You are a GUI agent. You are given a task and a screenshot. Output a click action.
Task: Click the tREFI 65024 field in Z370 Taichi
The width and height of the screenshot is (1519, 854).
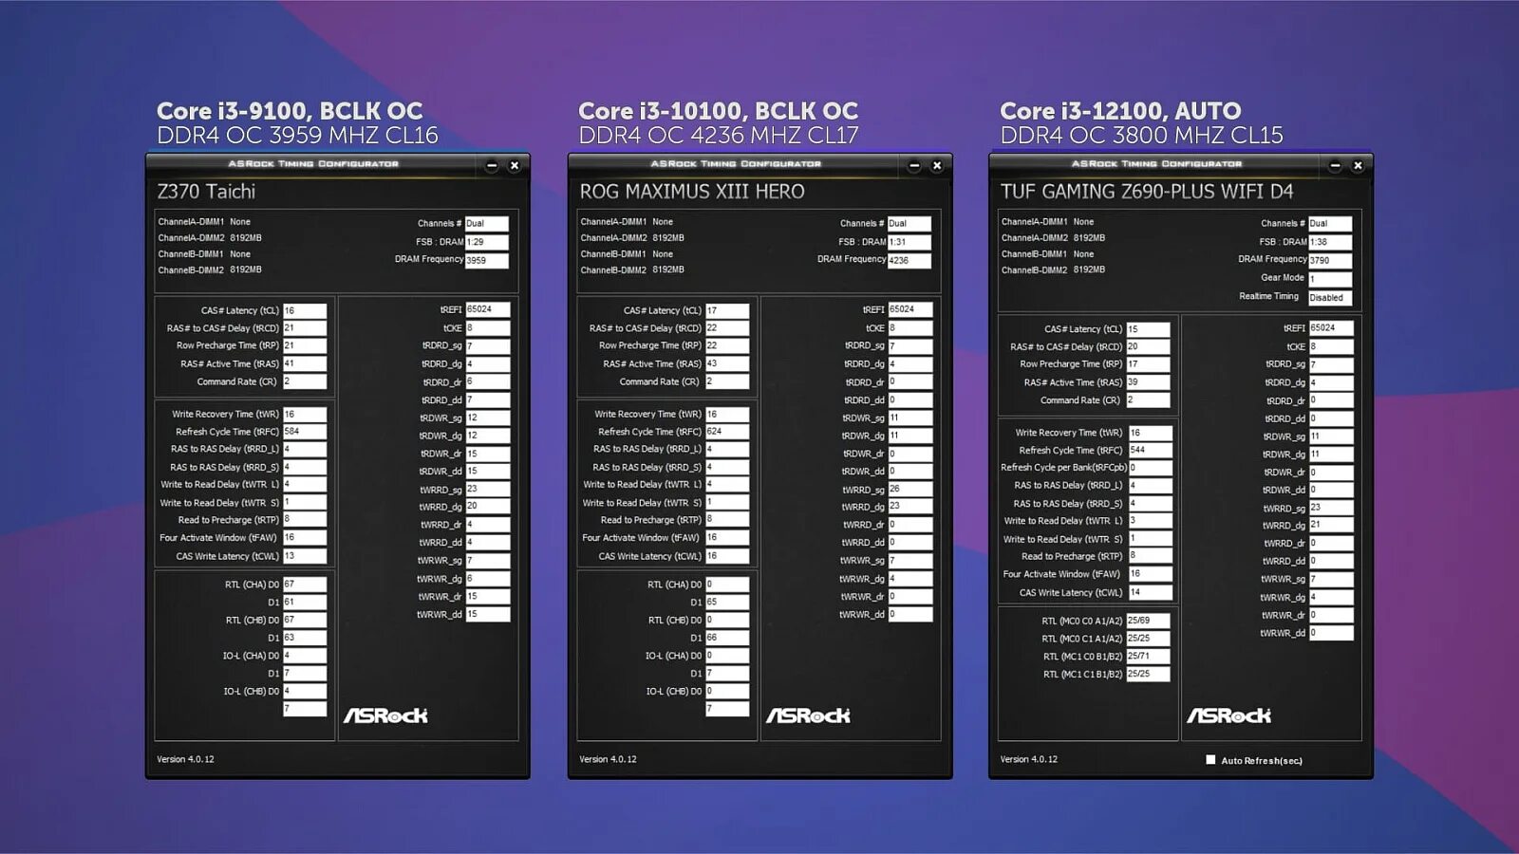[488, 309]
